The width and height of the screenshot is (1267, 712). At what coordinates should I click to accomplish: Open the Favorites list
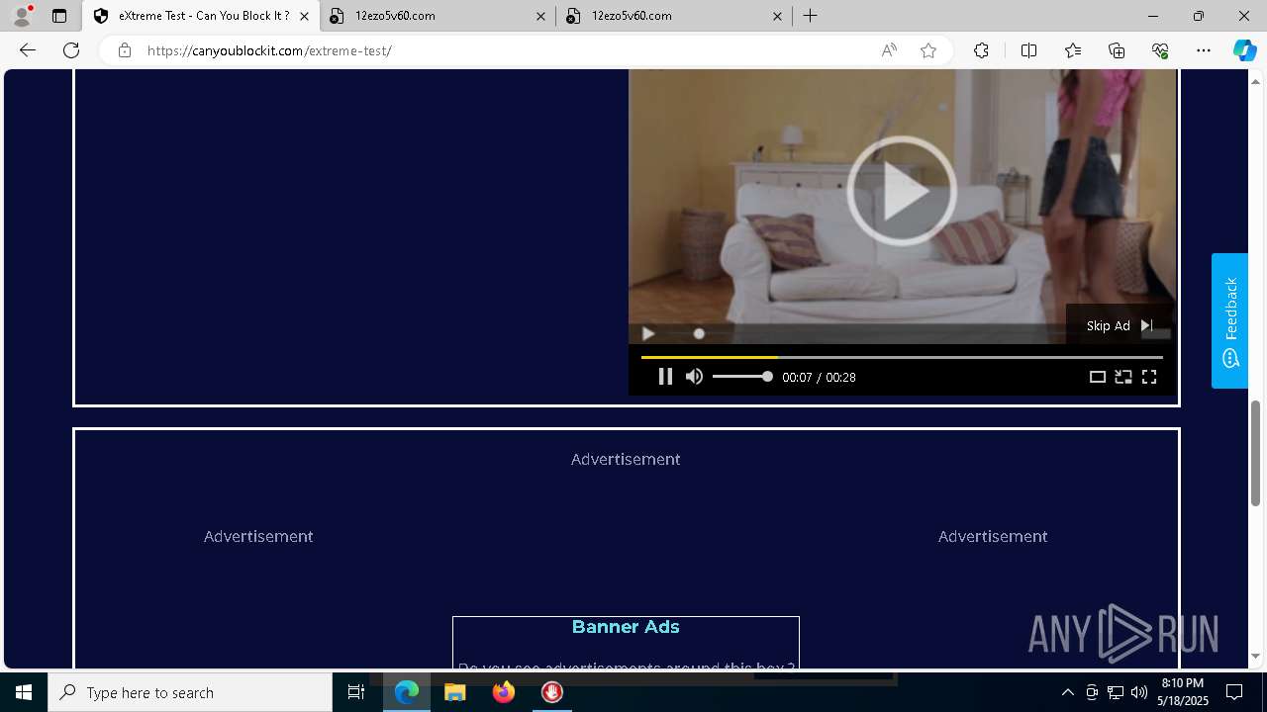[x=1073, y=50]
